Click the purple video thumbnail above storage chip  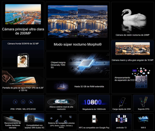[x=135, y=71]
